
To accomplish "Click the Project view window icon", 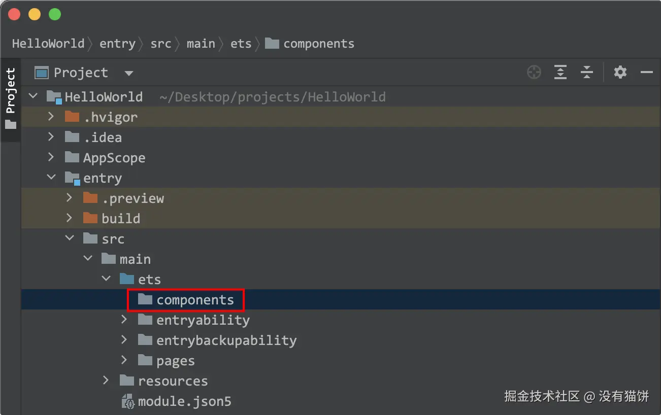I will pyautogui.click(x=41, y=73).
